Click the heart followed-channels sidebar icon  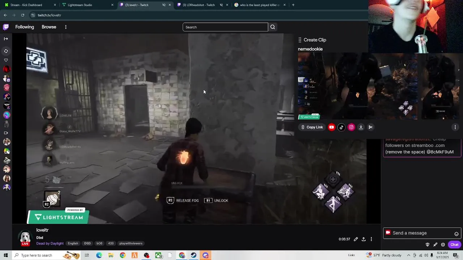tap(6, 60)
